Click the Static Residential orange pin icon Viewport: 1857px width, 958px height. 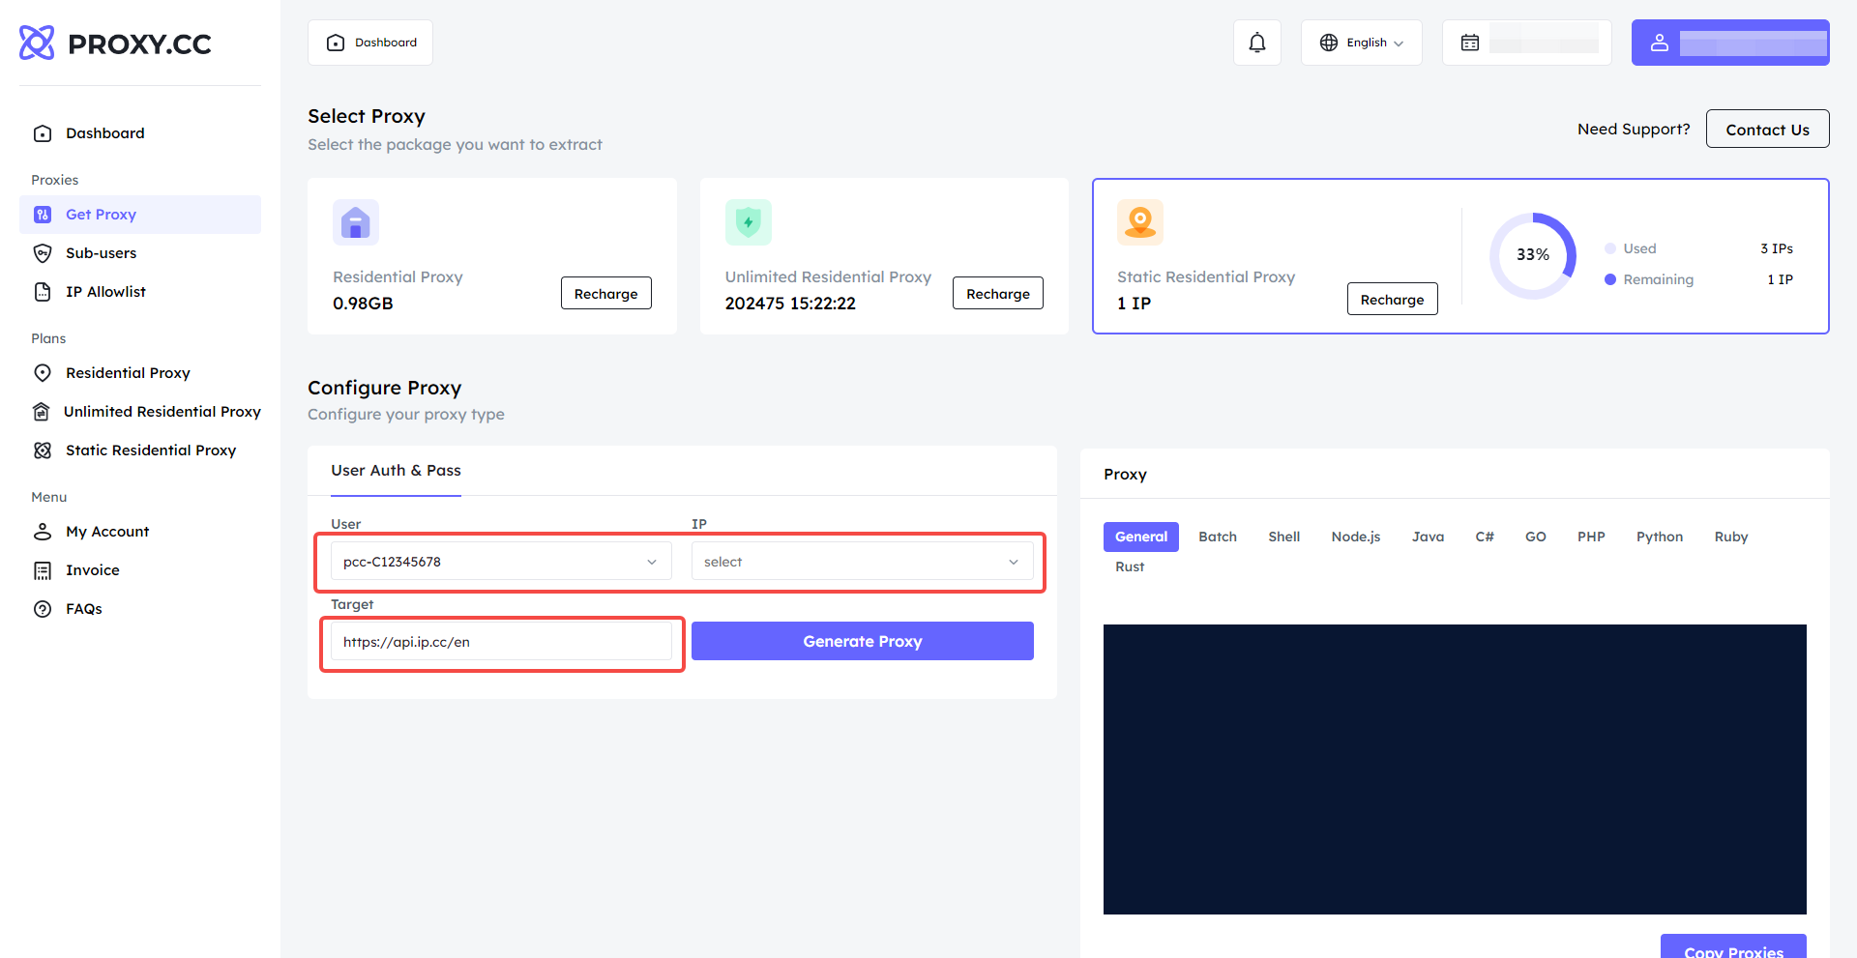click(x=1140, y=222)
